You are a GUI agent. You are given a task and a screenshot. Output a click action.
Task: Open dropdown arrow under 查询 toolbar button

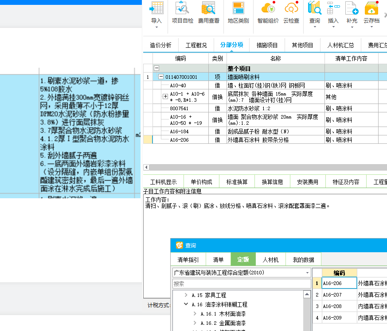tap(315, 27)
